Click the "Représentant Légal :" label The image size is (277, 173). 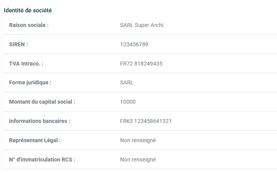35,140
